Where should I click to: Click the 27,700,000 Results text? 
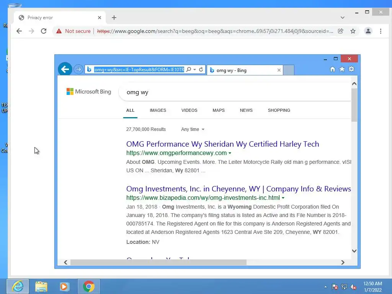click(x=146, y=129)
